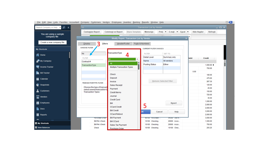Open the Reports menu

tap(145, 22)
